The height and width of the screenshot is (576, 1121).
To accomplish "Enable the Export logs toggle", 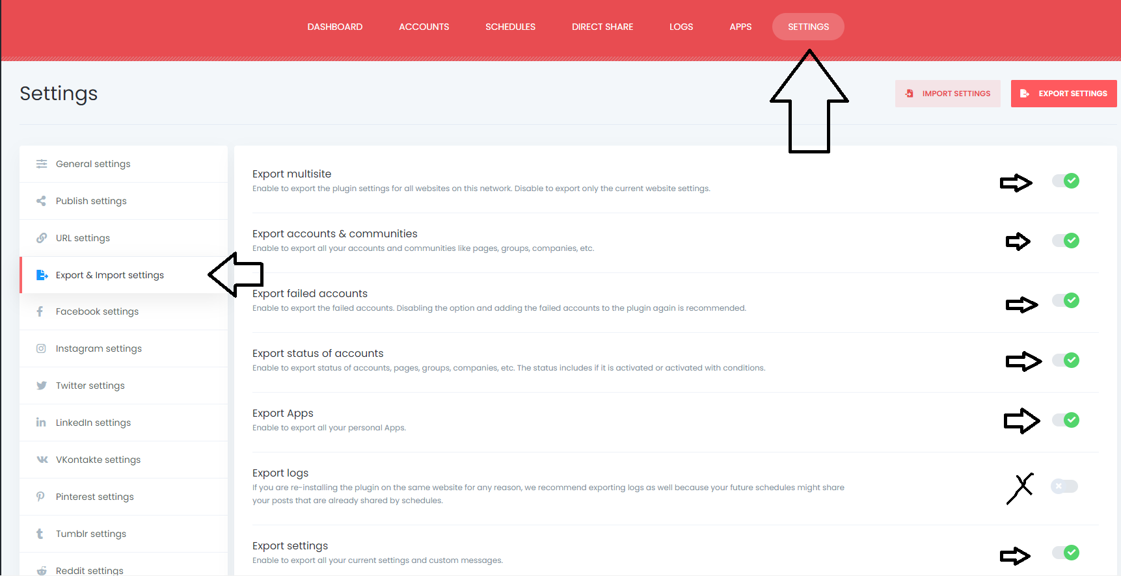I will [1065, 486].
